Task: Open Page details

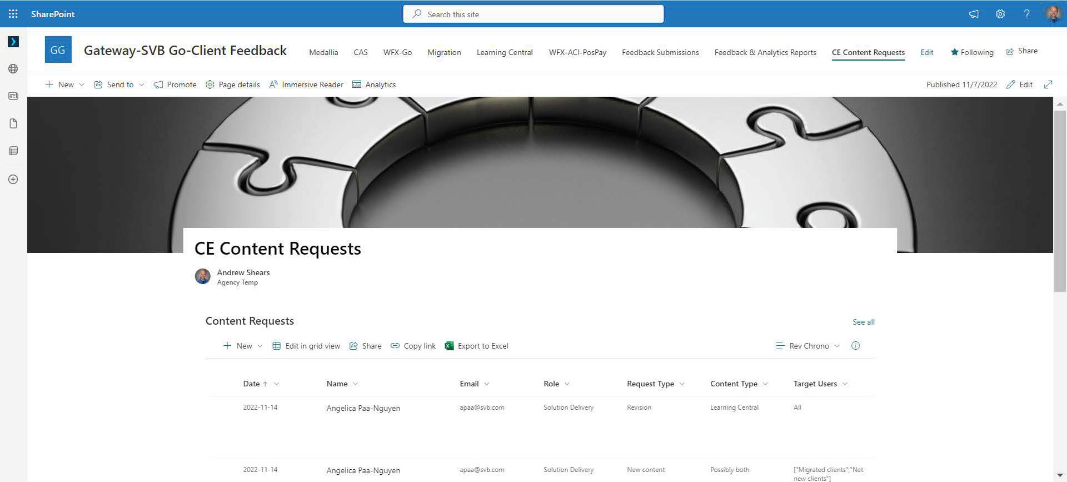Action: [233, 85]
